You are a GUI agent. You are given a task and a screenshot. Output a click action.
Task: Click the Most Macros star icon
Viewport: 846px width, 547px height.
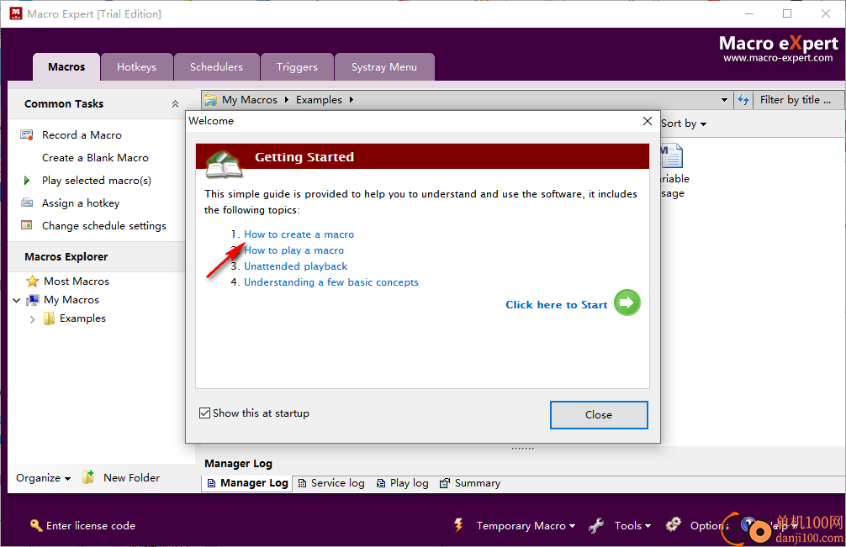click(x=32, y=281)
